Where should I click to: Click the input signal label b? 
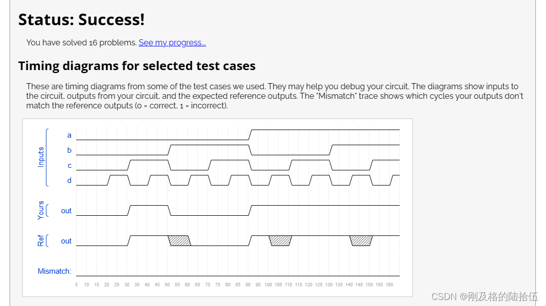pos(69,150)
